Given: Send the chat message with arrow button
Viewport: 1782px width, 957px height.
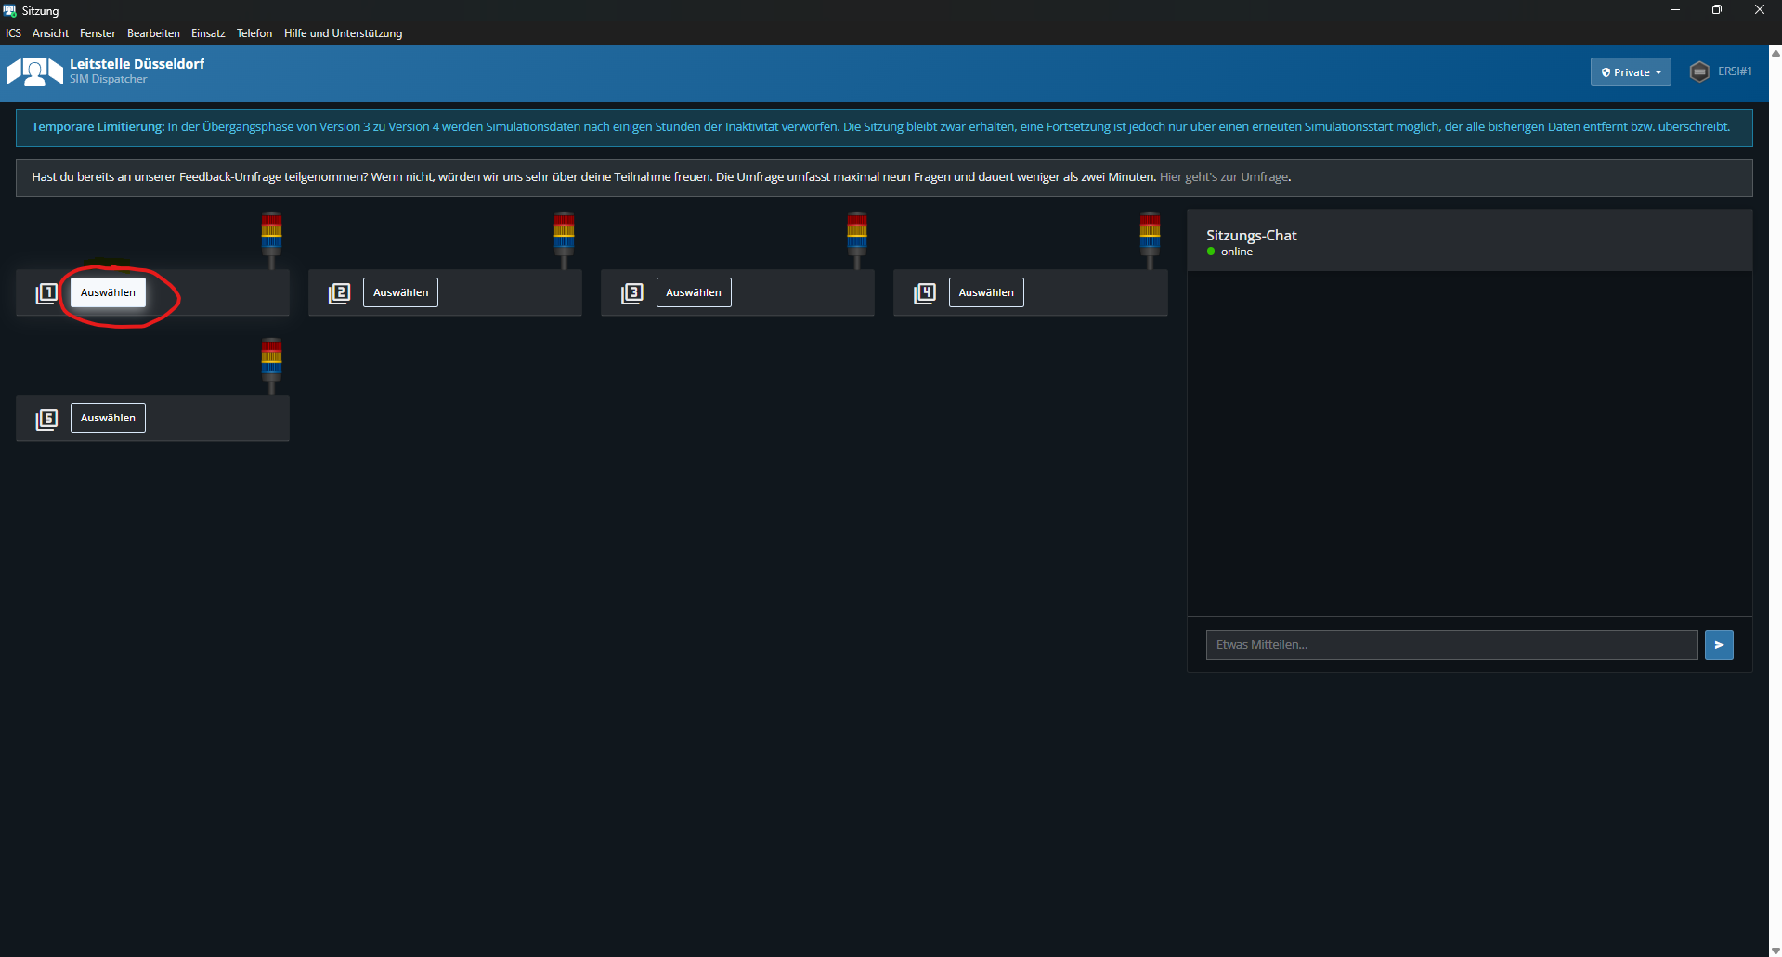Looking at the screenshot, I should pyautogui.click(x=1718, y=645).
